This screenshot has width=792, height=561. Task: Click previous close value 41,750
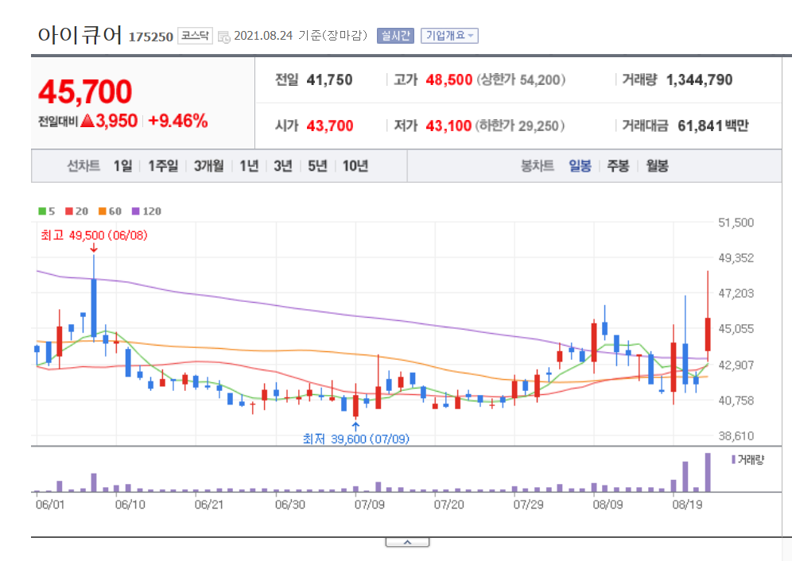(329, 79)
